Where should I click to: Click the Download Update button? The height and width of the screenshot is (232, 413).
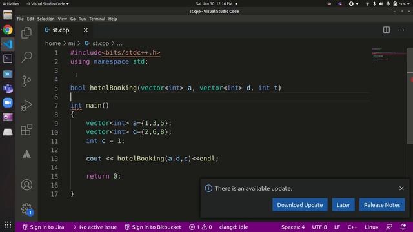300,205
